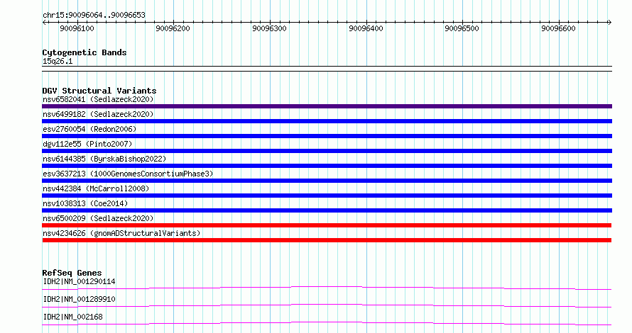
Task: Select magenta line for IDH2|NM_001289910
Action: (327, 305)
